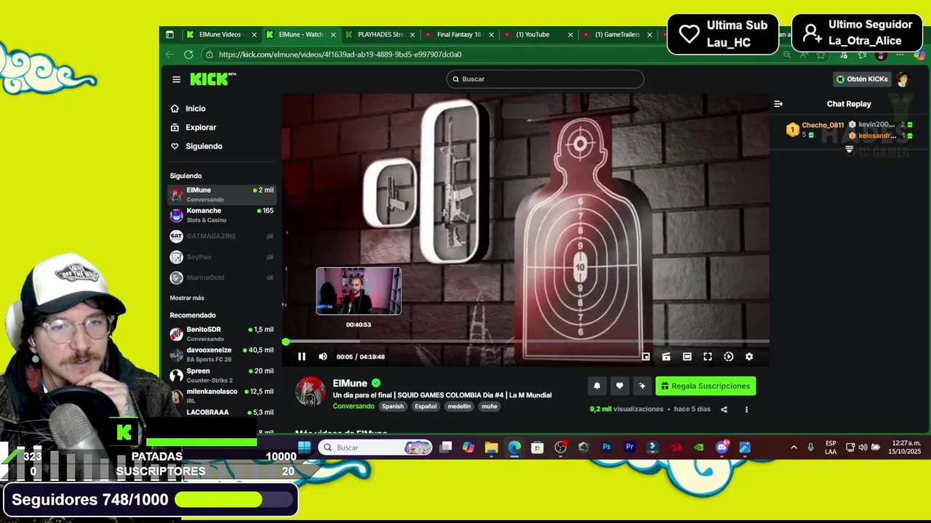
Task: Select SoyPan channel in sidebar
Action: tap(222, 257)
